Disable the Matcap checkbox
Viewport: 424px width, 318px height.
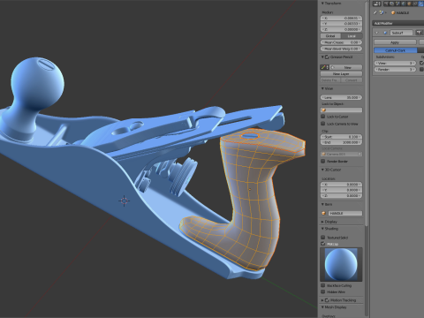[x=323, y=244]
